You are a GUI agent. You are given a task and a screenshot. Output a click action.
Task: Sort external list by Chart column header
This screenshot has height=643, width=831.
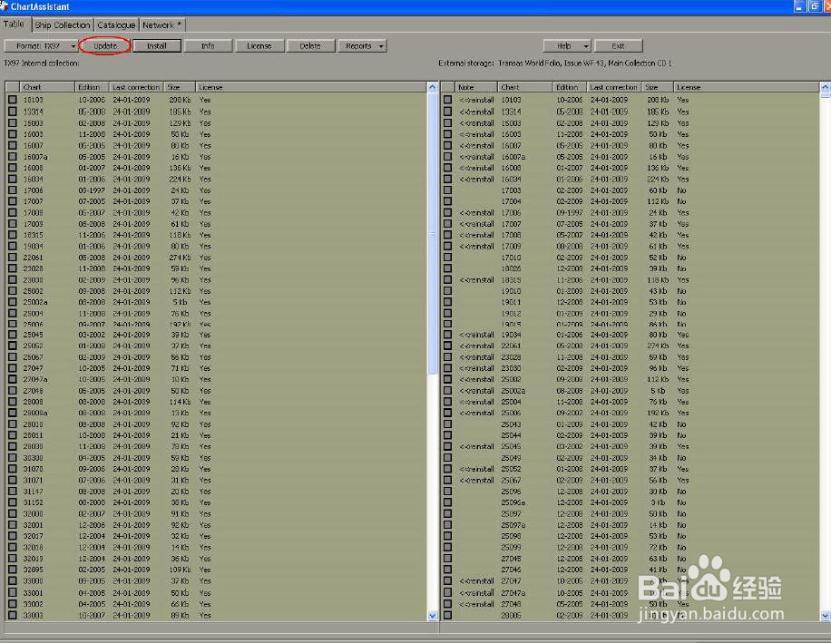(x=524, y=87)
